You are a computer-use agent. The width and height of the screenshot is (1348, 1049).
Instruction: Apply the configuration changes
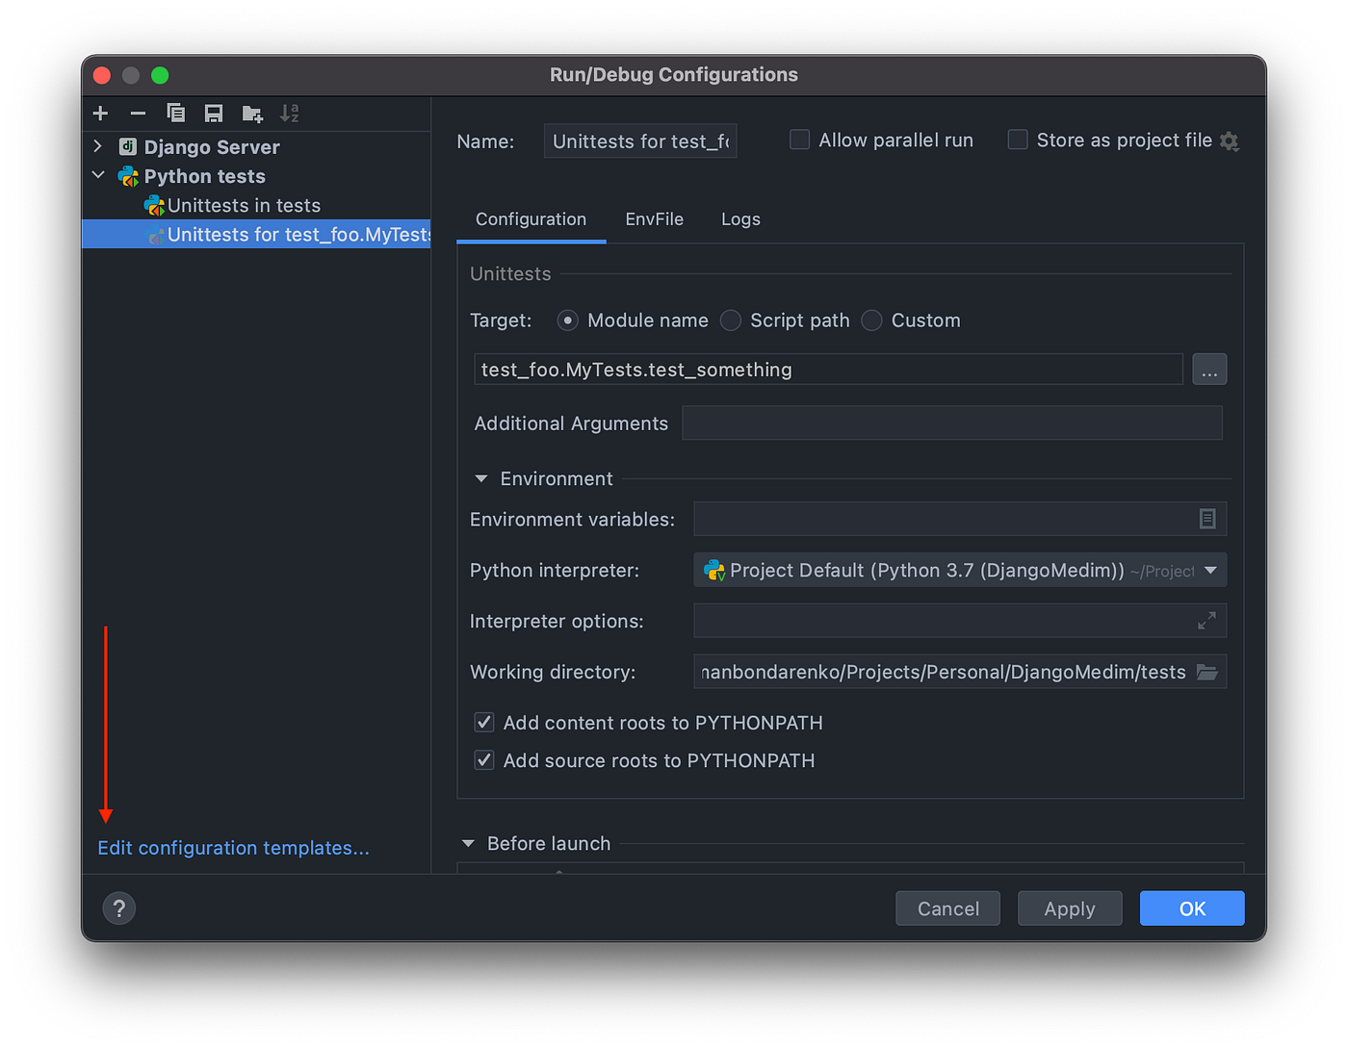[x=1069, y=908]
